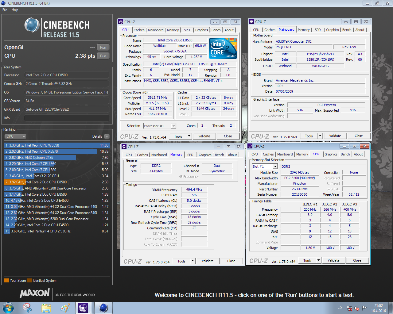Click Close button in Mainboard window footer

point(359,136)
